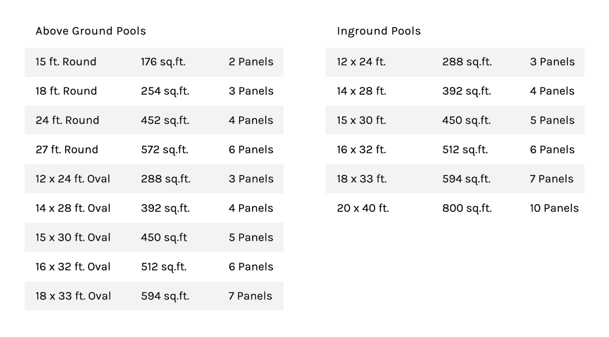
Task: Select 16 x 32 ft. Oval entry
Action: pos(73,267)
